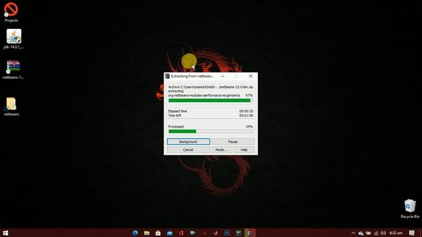Switch to WinRAR extraction taskbar button
Screen dimensions: 422x237
click(250, 232)
